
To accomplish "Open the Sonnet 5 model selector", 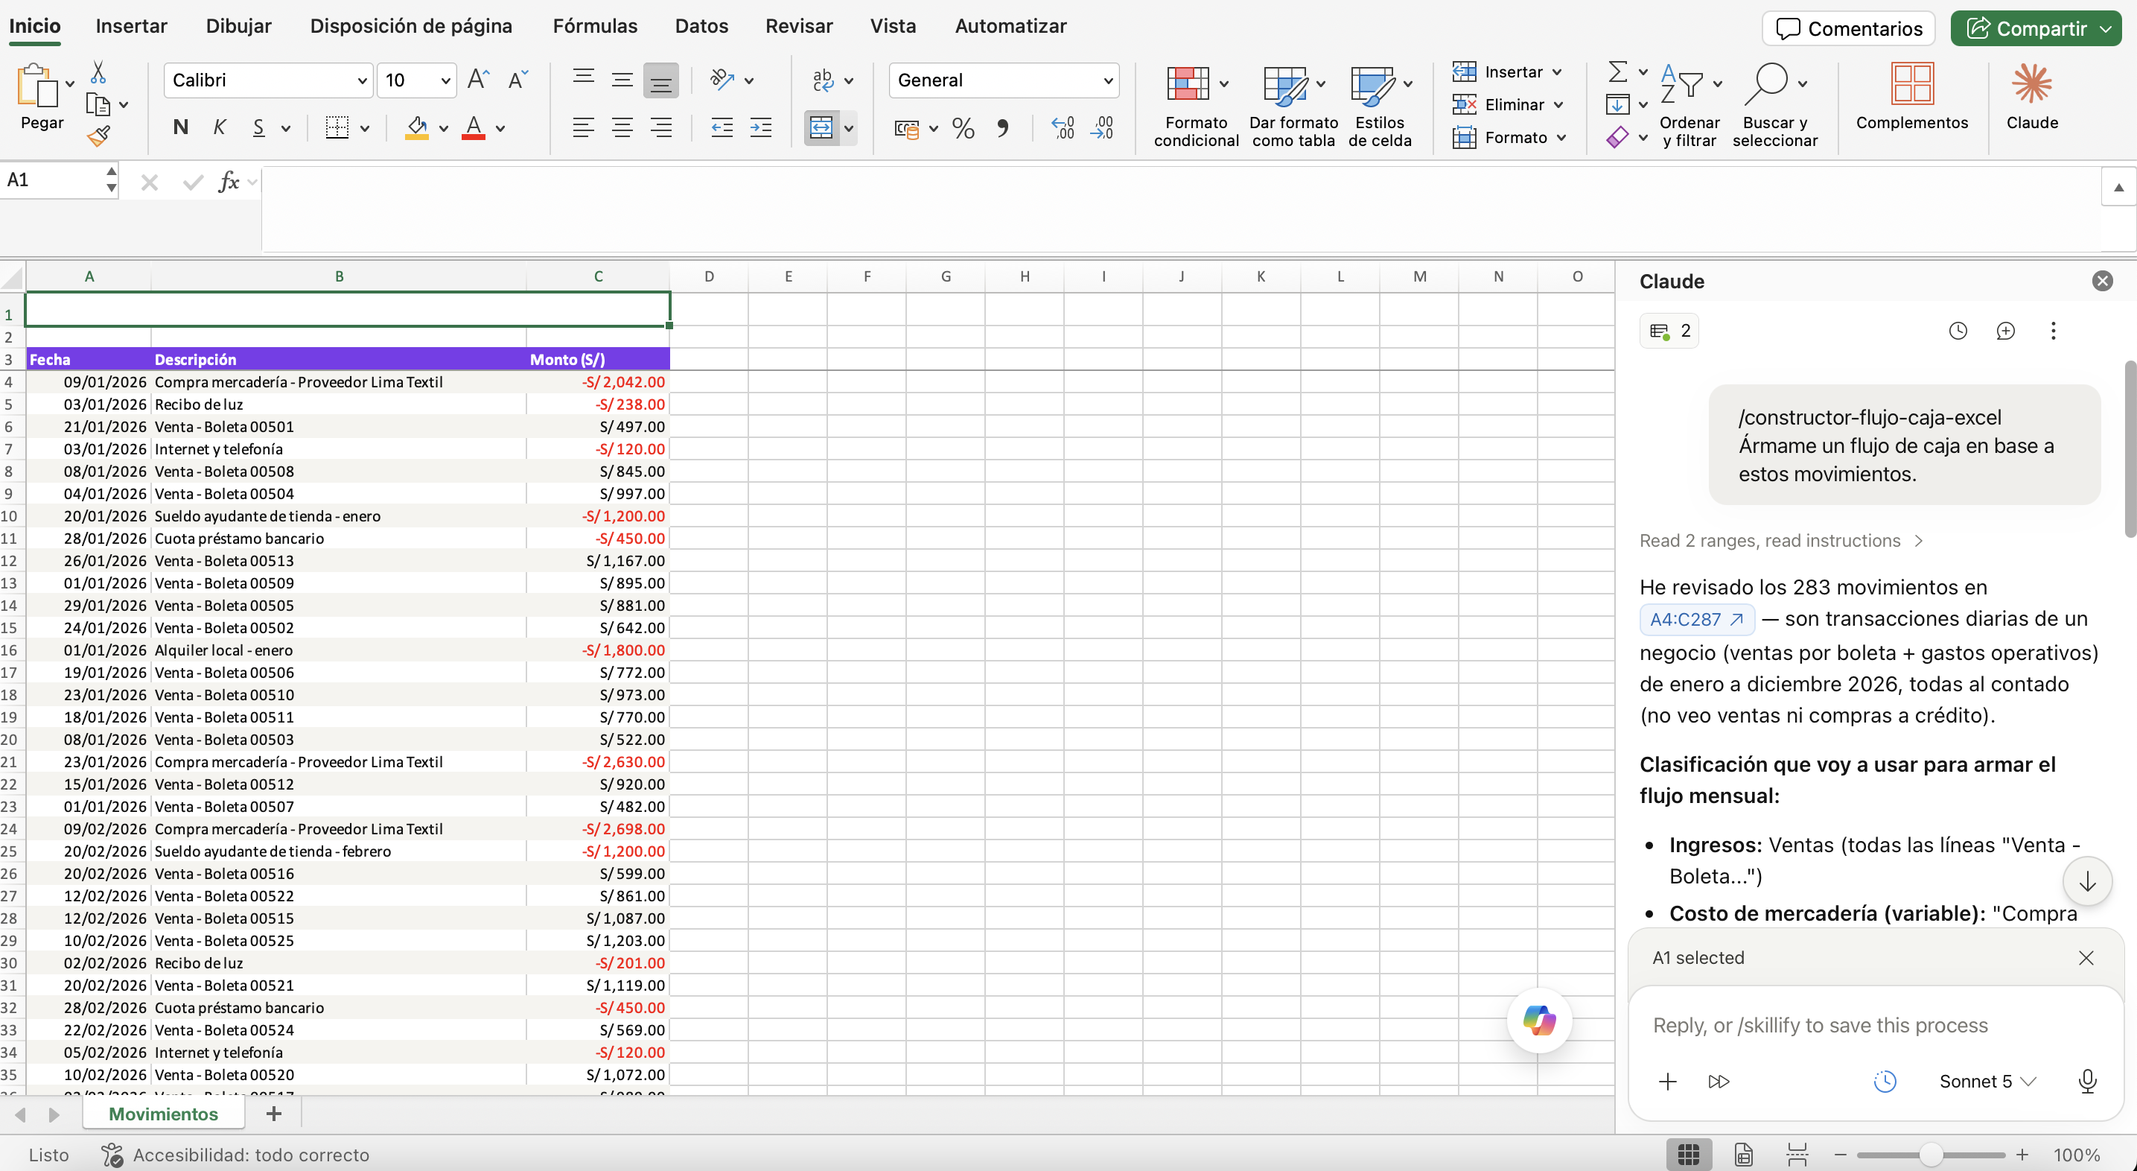I will [1987, 1082].
